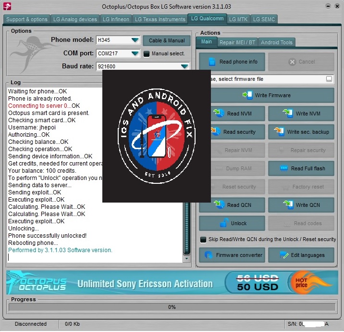This screenshot has height=332, width=344.
Task: Open the Phone model dropdown
Action: (135, 40)
